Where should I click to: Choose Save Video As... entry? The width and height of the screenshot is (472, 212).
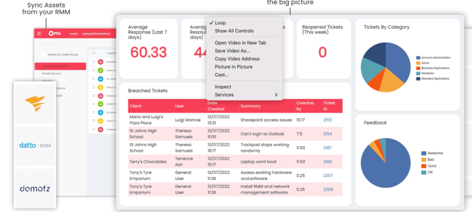tap(244, 51)
